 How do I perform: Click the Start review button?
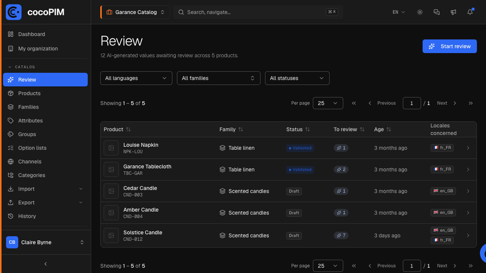pos(450,46)
